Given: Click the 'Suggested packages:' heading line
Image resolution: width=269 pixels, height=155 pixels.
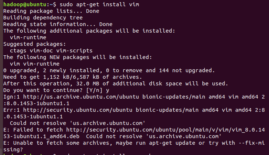Looking at the screenshot, I should pos(35,44).
